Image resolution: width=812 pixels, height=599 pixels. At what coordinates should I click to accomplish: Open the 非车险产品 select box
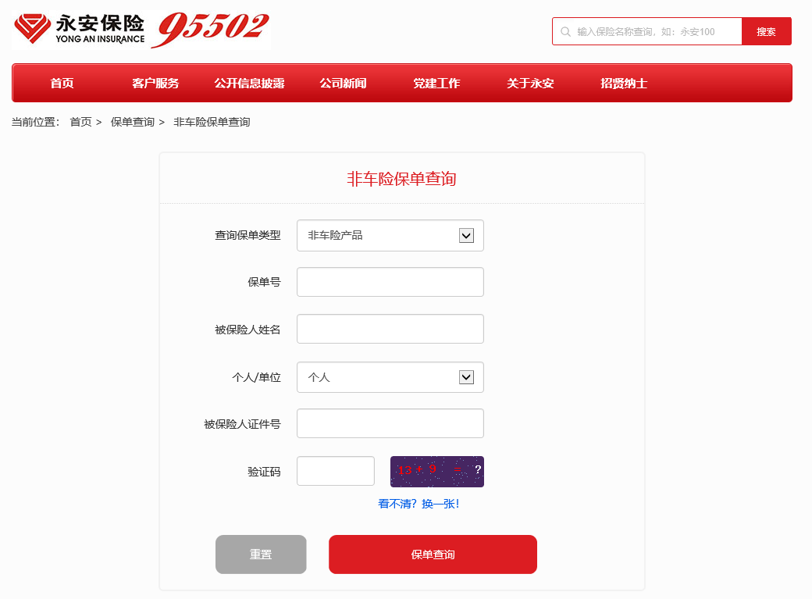[x=390, y=236]
